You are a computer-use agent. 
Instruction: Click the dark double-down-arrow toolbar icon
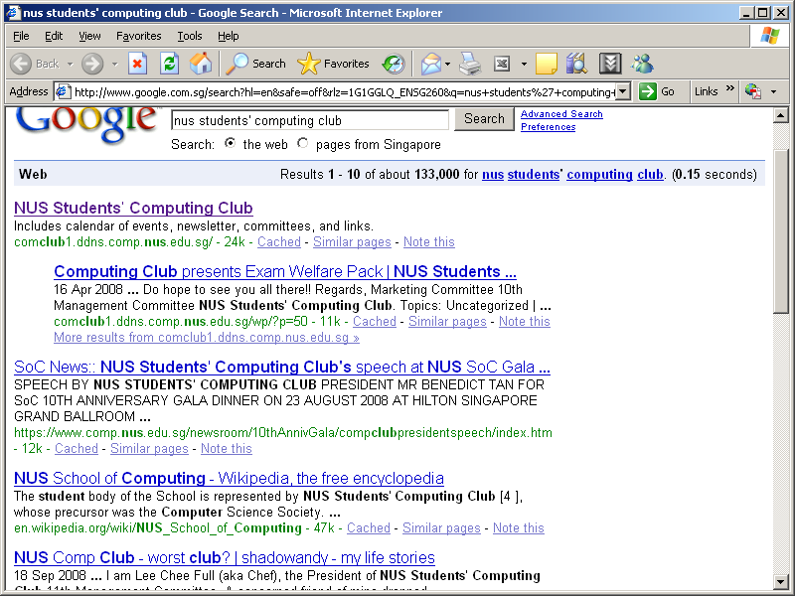click(x=610, y=64)
